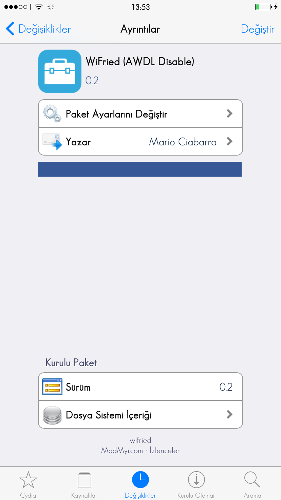This screenshot has width=281, height=500.
Task: Click the ModMyi.com source link
Action: pos(122,451)
